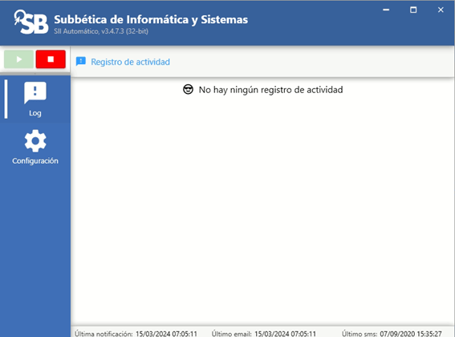
Task: Click the Última notificación timestamp
Action: 166,334
